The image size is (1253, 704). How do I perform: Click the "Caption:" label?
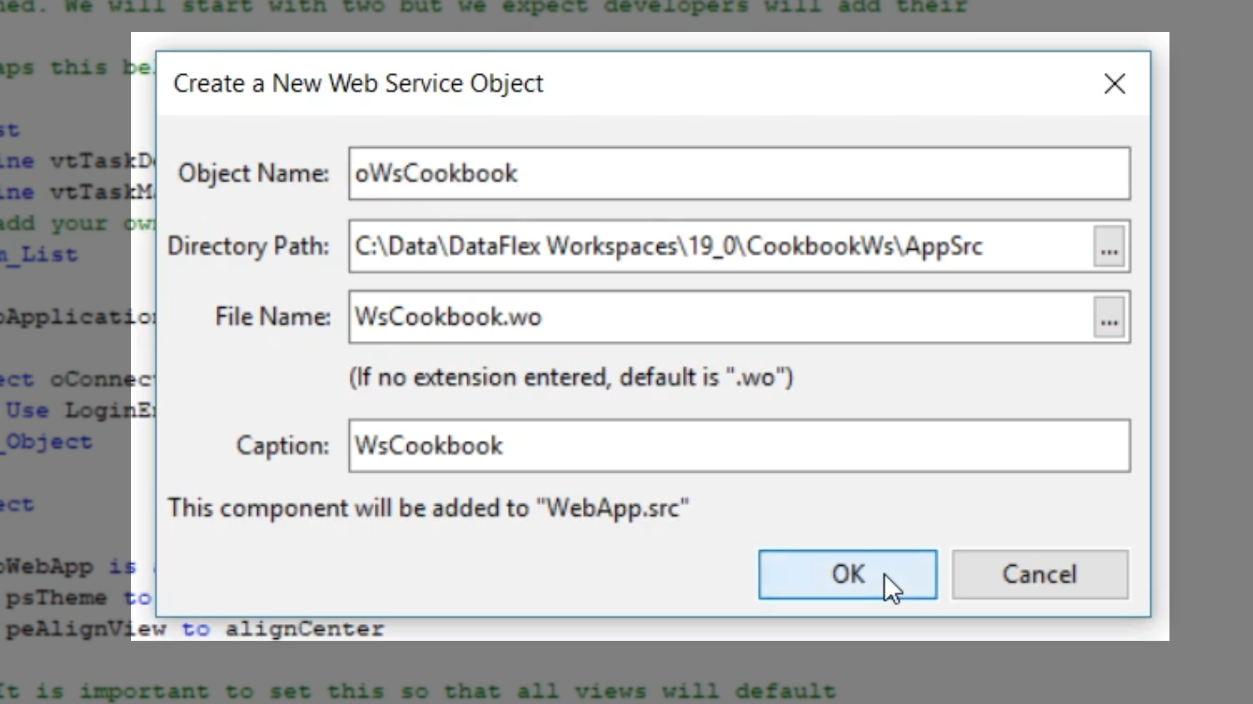283,446
